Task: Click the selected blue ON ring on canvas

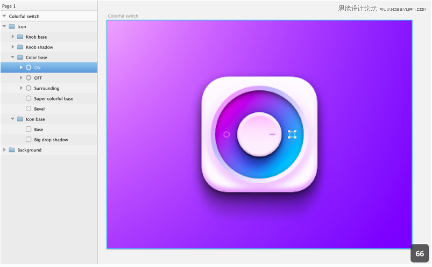Action: click(292, 134)
